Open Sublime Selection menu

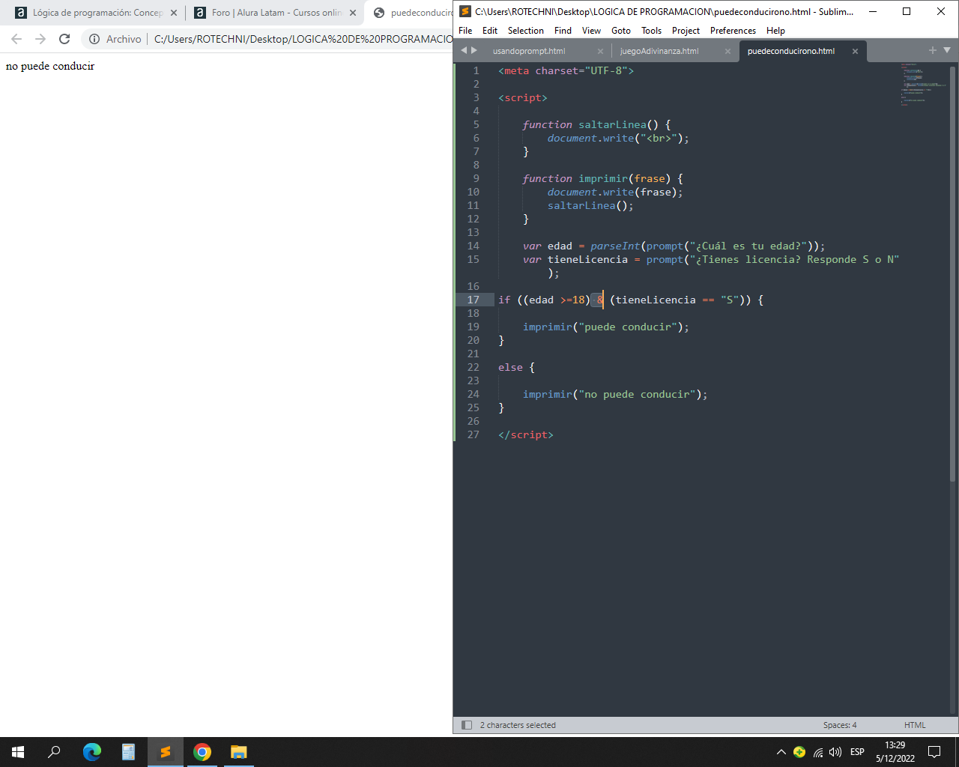coord(526,31)
